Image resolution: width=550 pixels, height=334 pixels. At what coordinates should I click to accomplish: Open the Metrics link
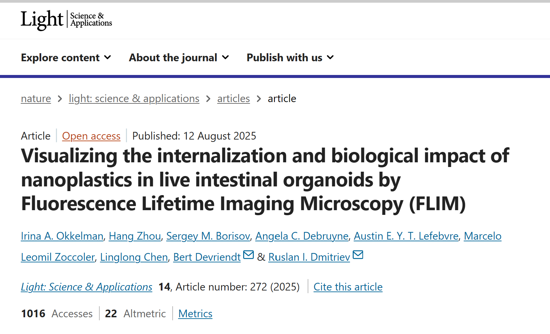click(x=195, y=314)
